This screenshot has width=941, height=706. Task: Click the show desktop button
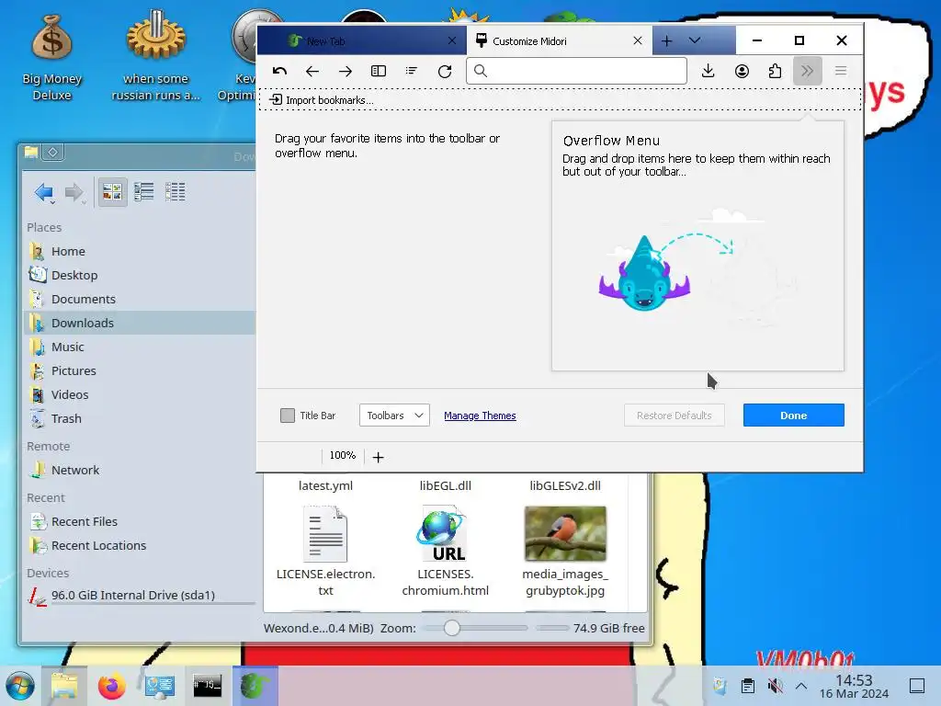pyautogui.click(x=917, y=686)
